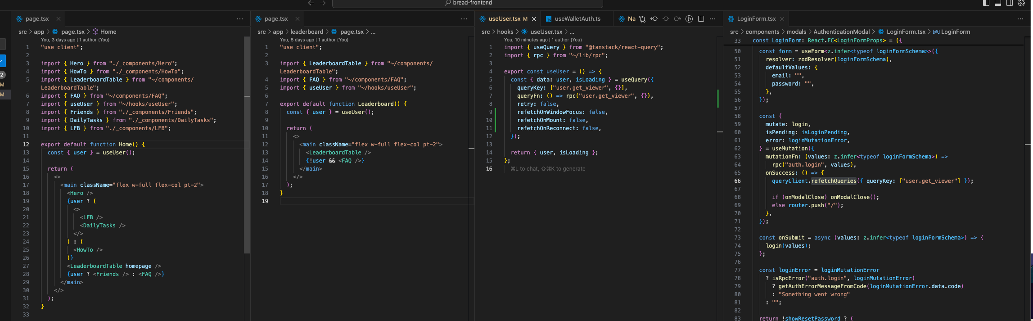Image resolution: width=1033 pixels, height=321 pixels.
Task: Open the modals folder breadcrumb
Action: click(x=796, y=32)
